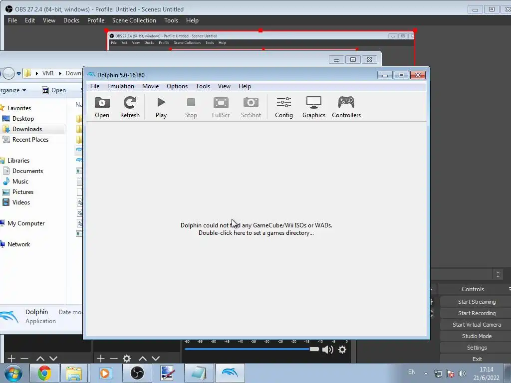Open Dolphin Movie menu
The height and width of the screenshot is (383, 511).
(151, 86)
